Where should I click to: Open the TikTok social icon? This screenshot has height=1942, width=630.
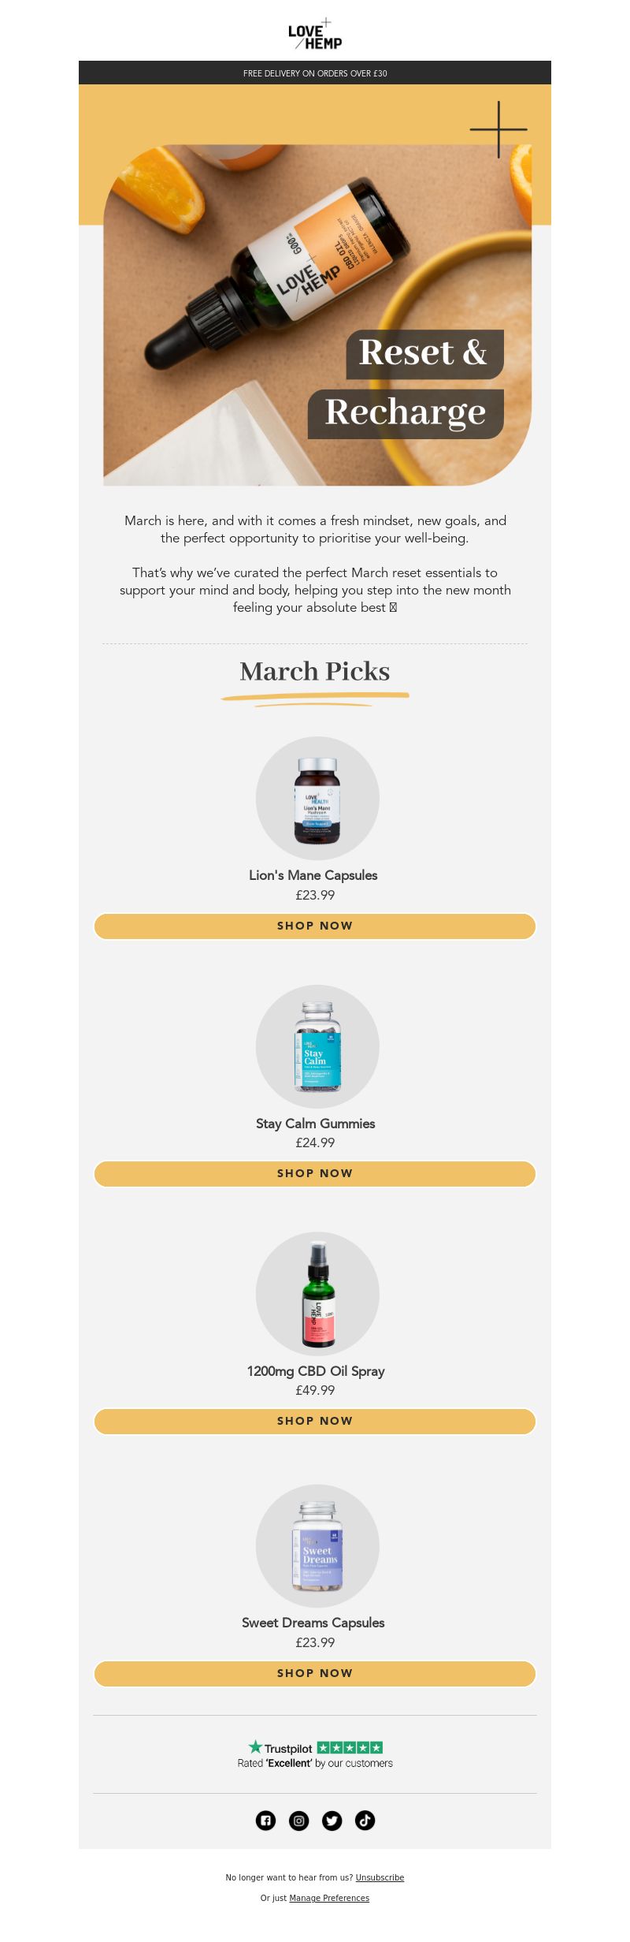pyautogui.click(x=365, y=1820)
